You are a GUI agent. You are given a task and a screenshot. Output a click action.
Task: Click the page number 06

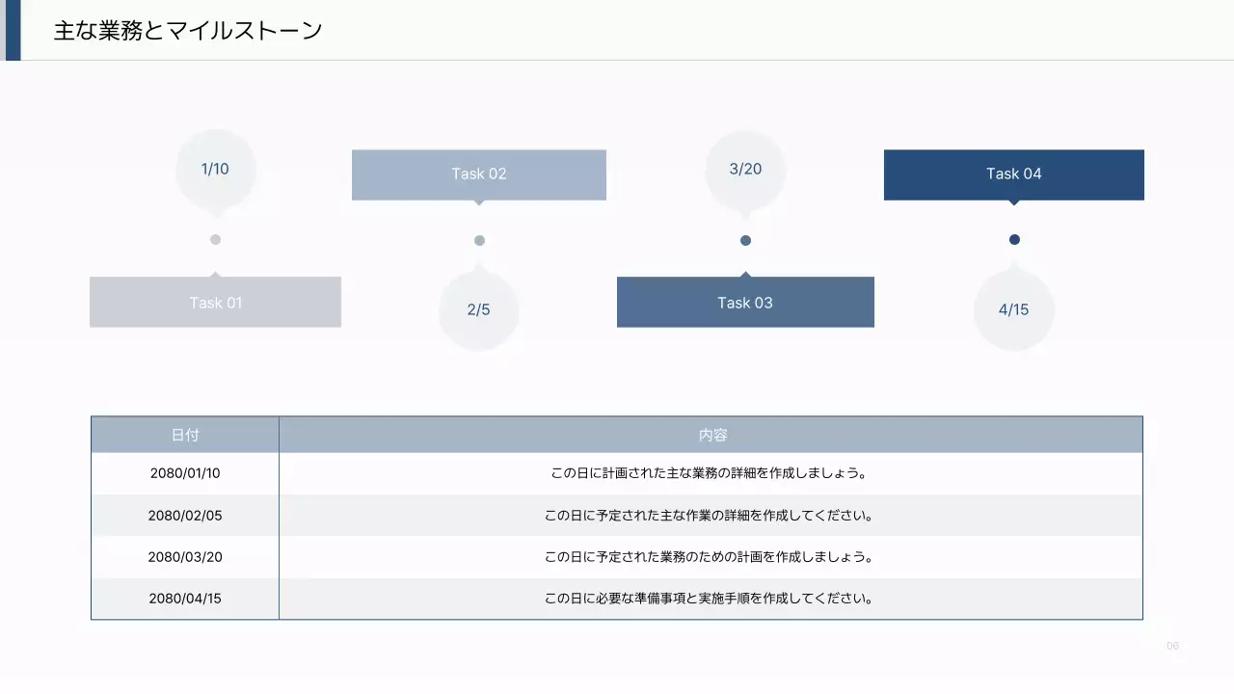pos(1173,645)
